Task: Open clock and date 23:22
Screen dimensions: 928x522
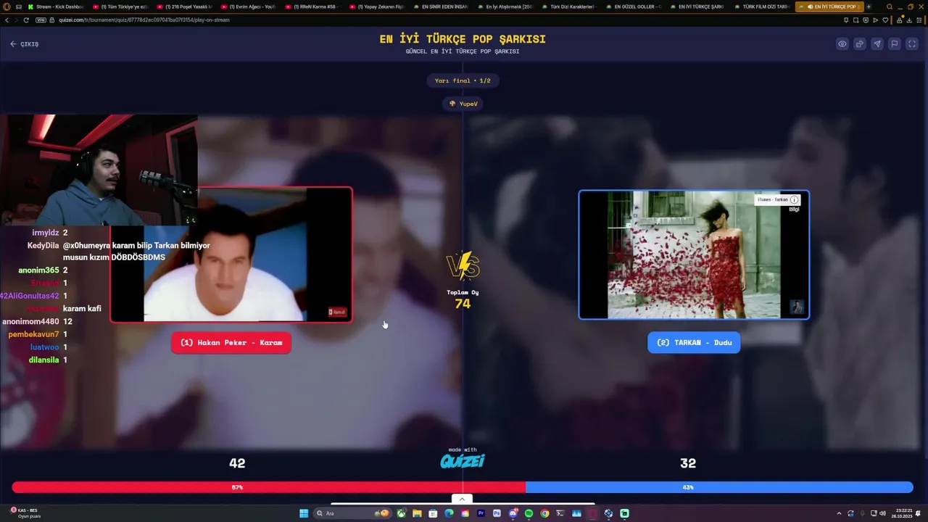Action: [903, 513]
